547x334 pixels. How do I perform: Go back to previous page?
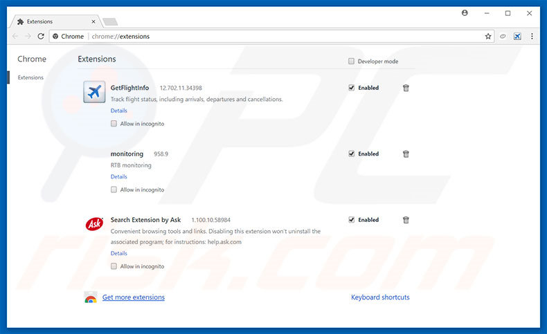click(x=15, y=36)
